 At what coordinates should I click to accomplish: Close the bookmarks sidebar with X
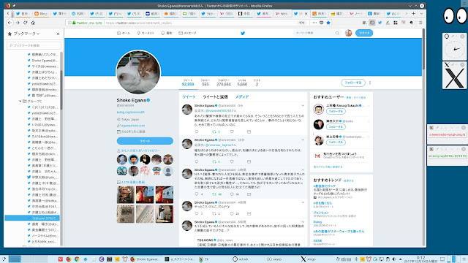point(58,34)
